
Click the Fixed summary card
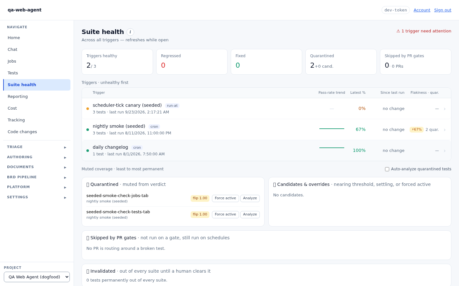(266, 62)
